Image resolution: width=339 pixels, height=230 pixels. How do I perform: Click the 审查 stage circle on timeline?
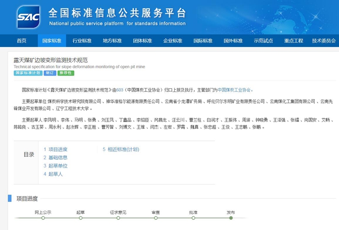point(155,218)
